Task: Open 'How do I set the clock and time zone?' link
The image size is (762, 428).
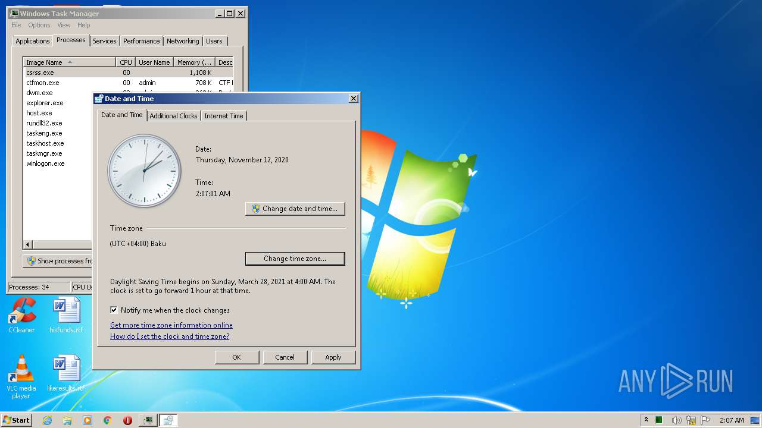Action: pyautogui.click(x=170, y=336)
